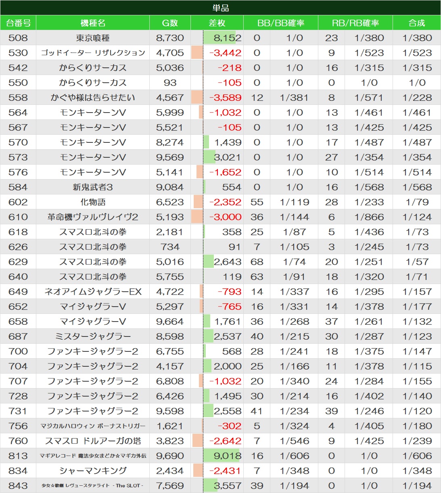The height and width of the screenshot is (493, 441).
Task: Click machine number 618
Action: (18, 232)
